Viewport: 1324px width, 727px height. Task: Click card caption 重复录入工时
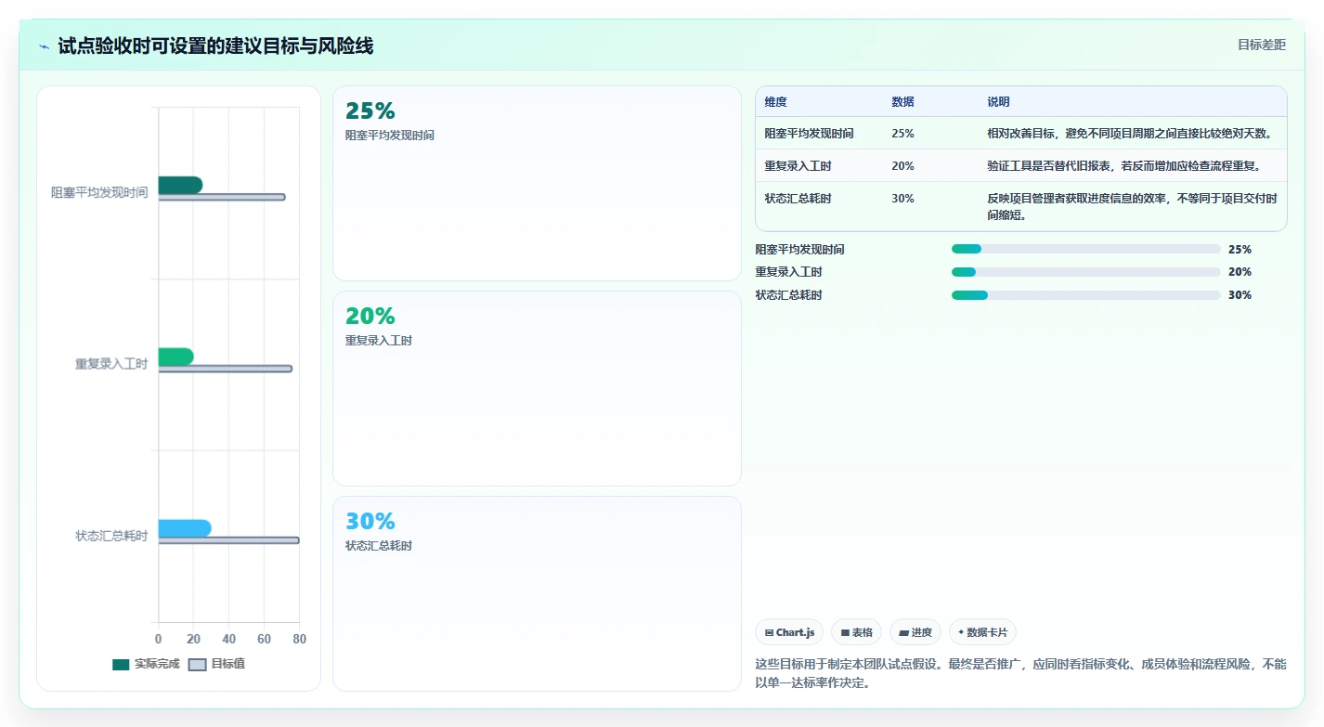[379, 341]
